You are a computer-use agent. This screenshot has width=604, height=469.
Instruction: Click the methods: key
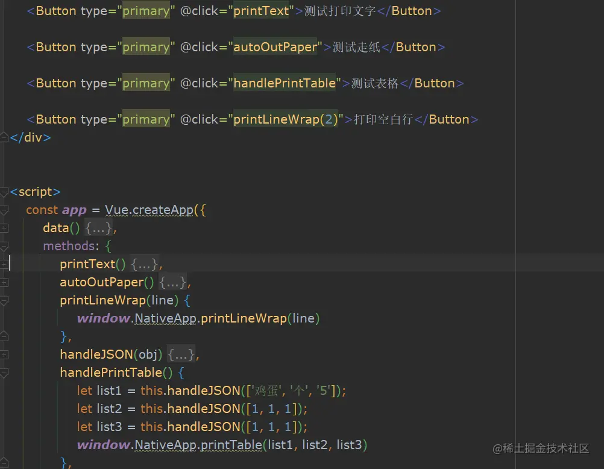[71, 246]
